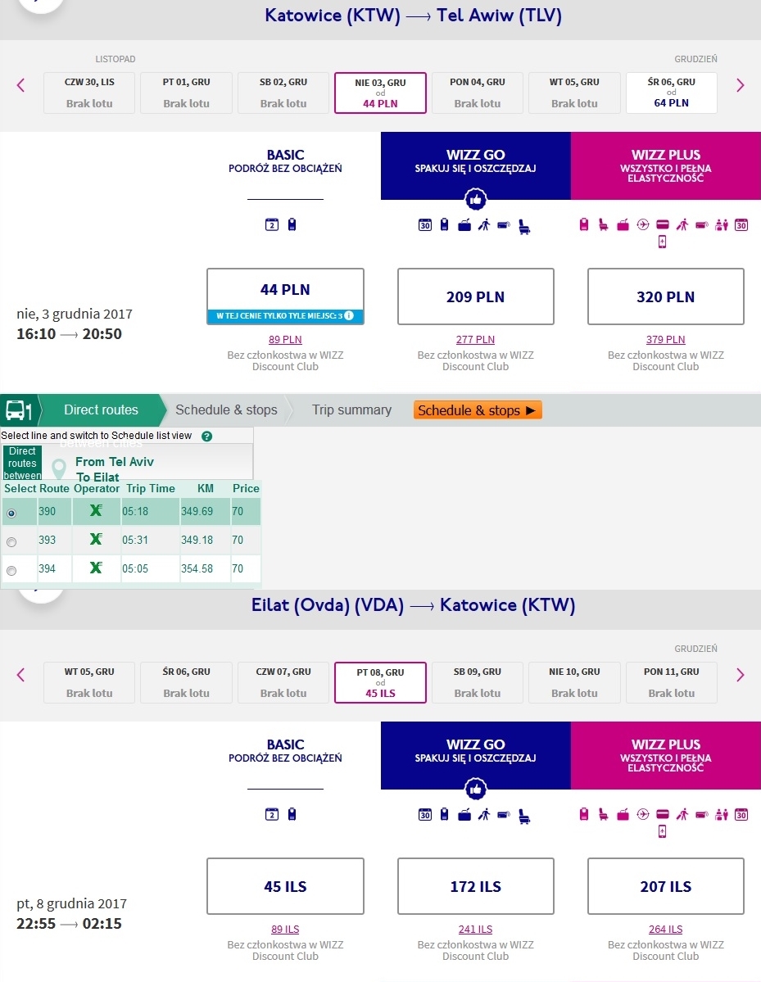Click the BASIC calendar '2' icon for Eilat–Katowice
The image size is (761, 982).
(272, 814)
